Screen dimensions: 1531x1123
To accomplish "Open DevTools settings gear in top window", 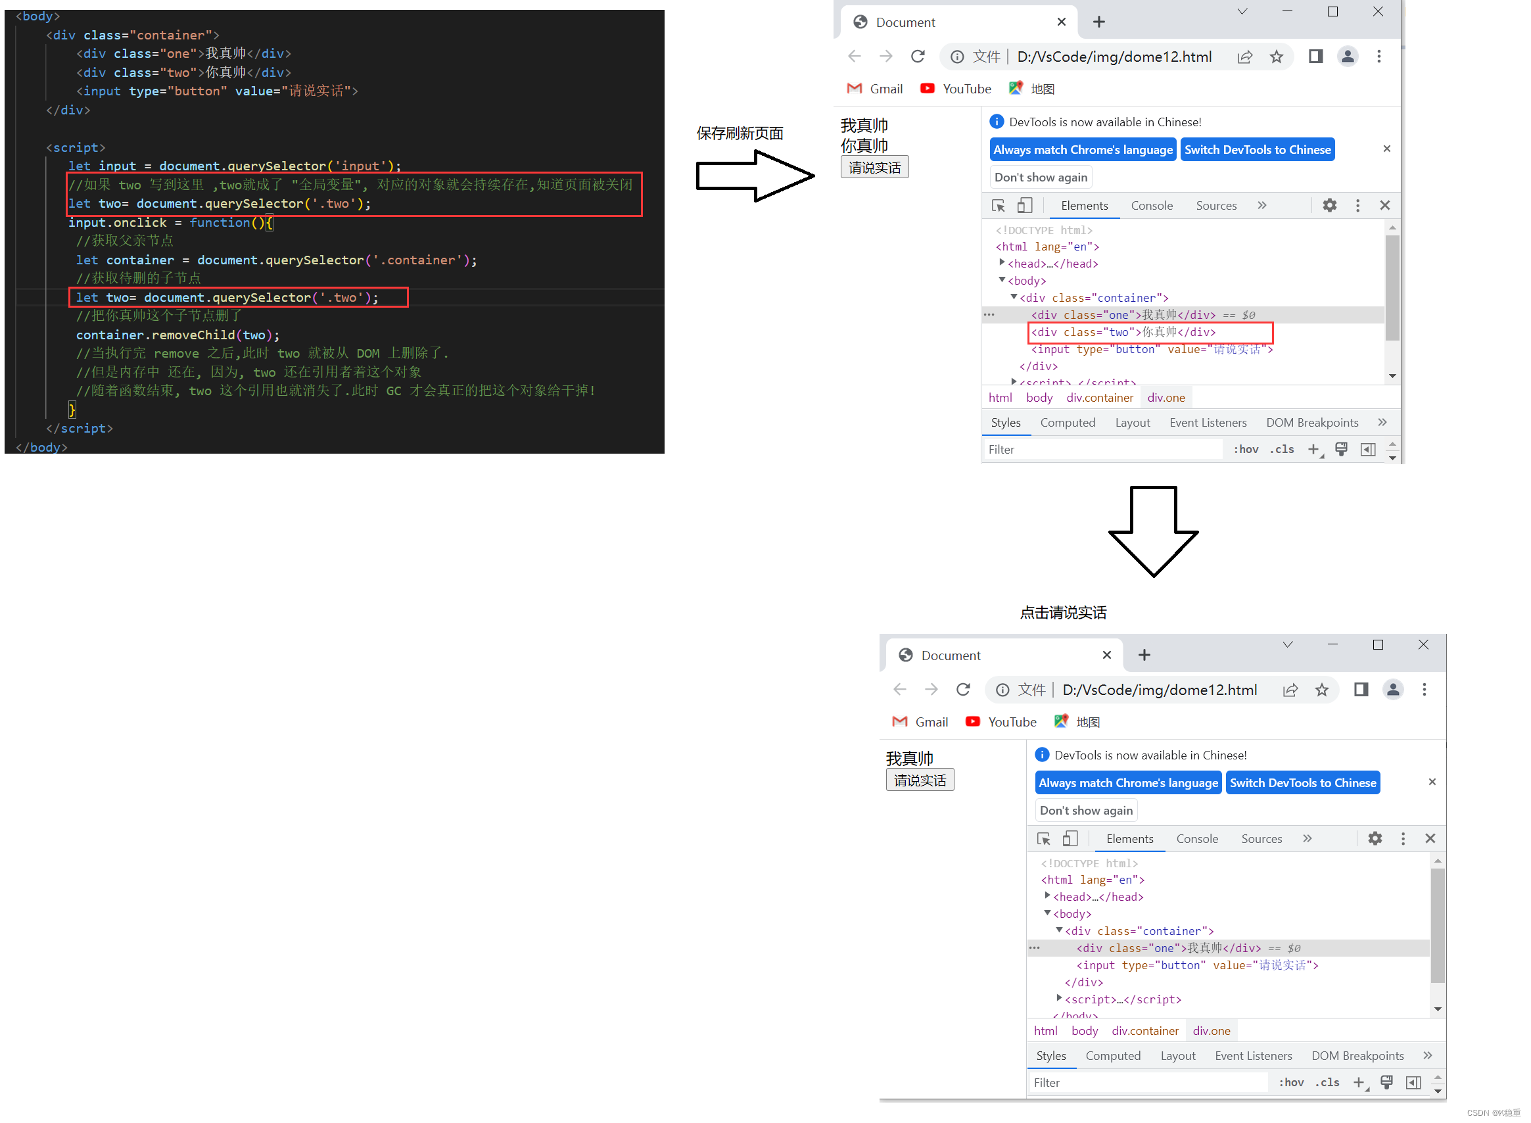I will tap(1329, 205).
